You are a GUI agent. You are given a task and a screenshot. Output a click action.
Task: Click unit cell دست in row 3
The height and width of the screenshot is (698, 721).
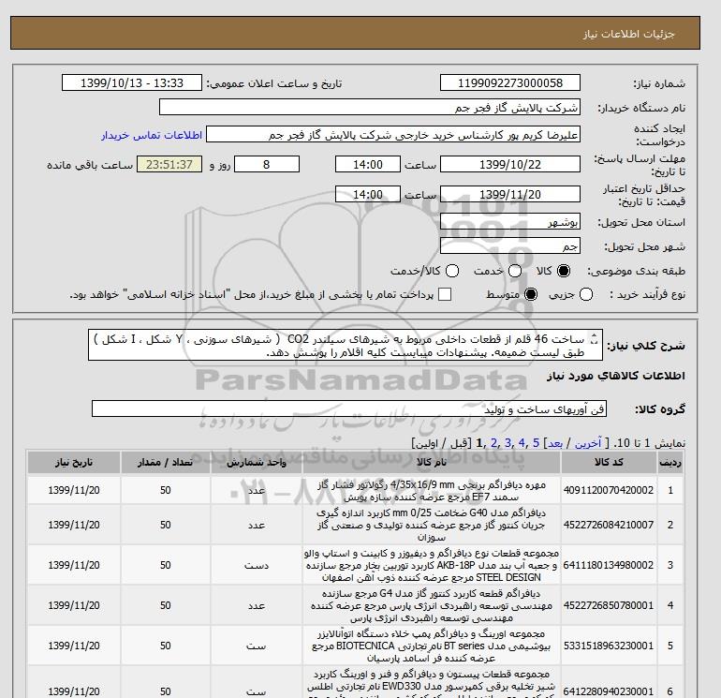coord(257,566)
